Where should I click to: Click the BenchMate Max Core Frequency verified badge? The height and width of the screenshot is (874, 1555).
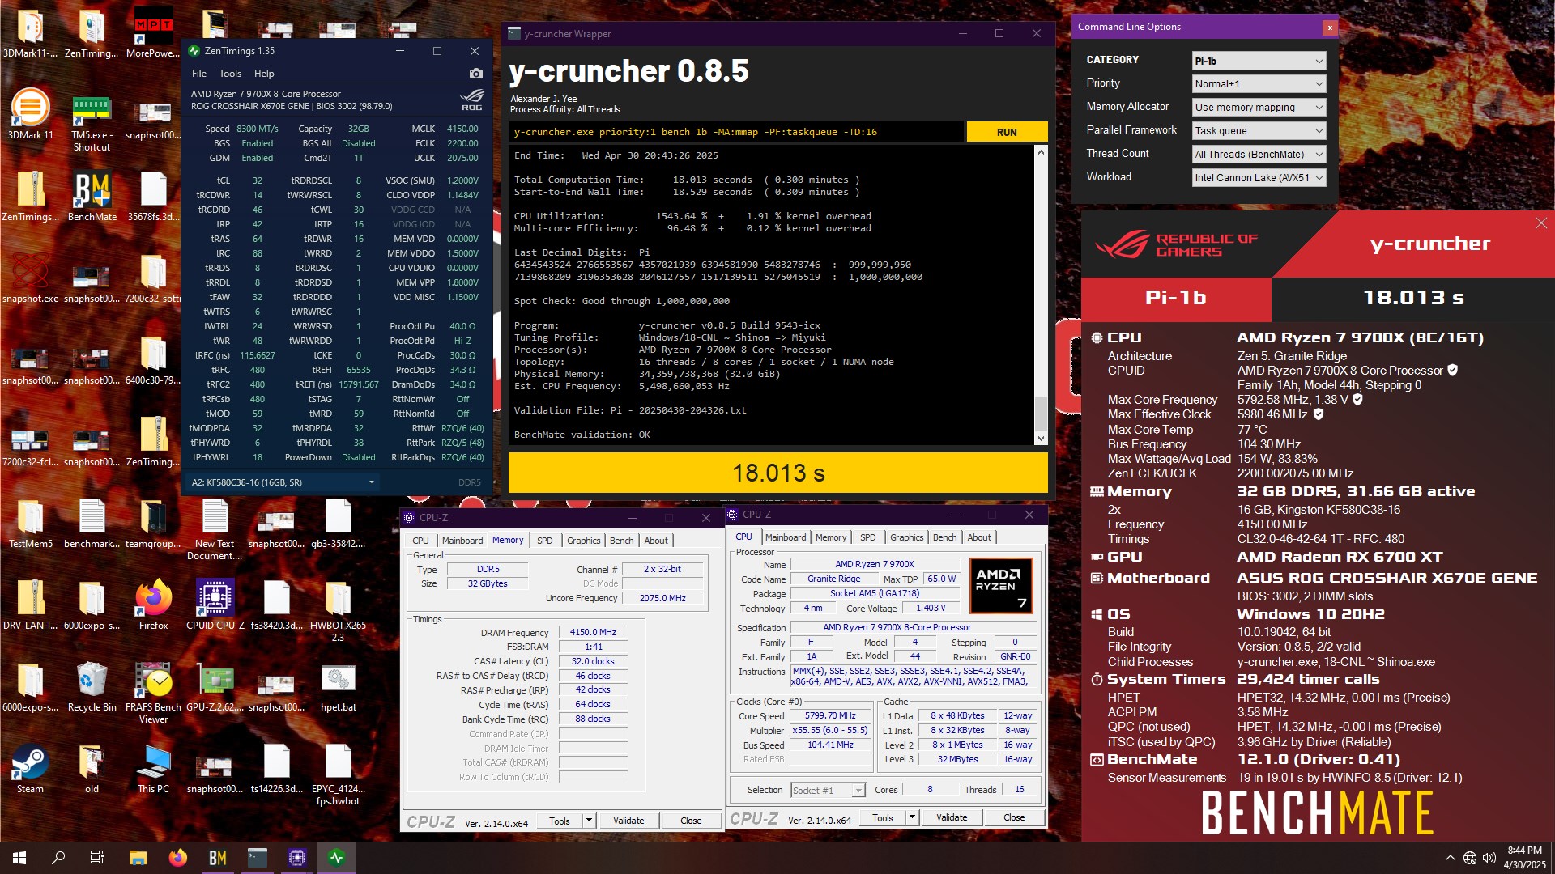click(1357, 400)
